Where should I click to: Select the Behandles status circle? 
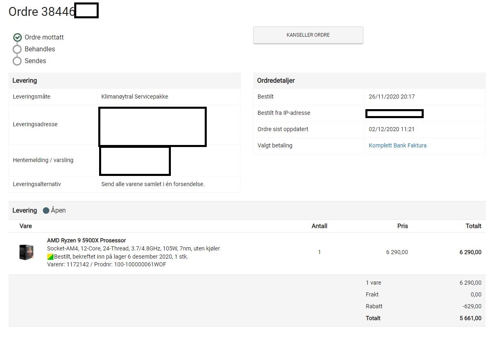click(17, 49)
